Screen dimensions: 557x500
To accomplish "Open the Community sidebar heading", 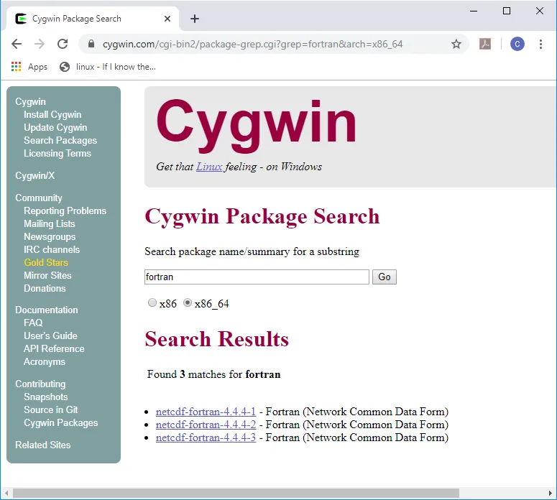I will tap(39, 198).
